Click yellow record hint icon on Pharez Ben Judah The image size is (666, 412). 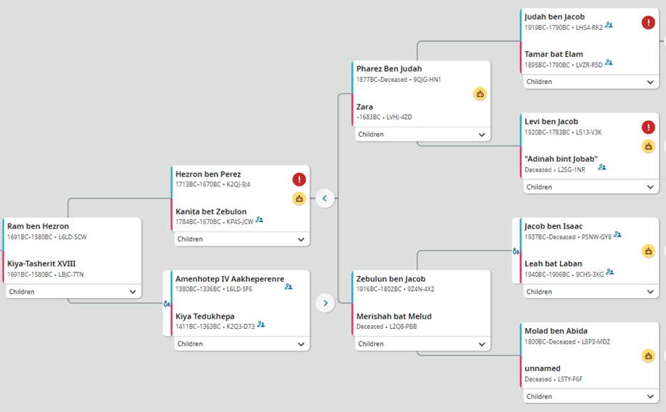coord(480,93)
